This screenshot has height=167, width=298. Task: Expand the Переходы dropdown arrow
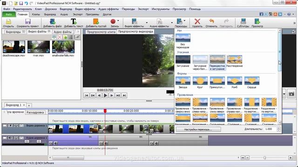coord(184,20)
